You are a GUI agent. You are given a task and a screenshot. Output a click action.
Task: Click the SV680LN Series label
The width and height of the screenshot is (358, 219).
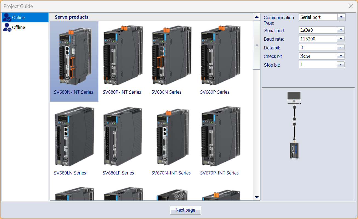[x=70, y=173]
